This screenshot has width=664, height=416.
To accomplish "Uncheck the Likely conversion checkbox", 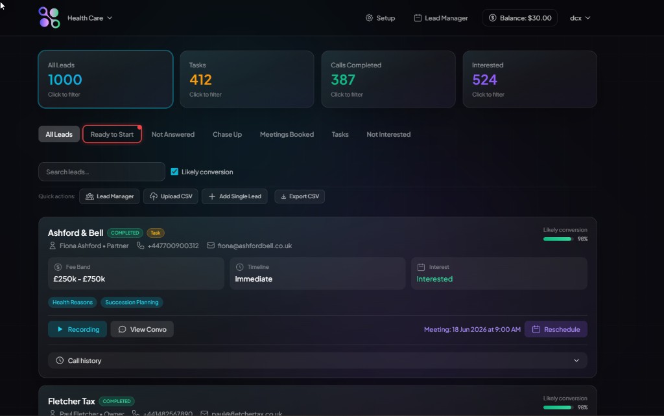I will pos(174,172).
